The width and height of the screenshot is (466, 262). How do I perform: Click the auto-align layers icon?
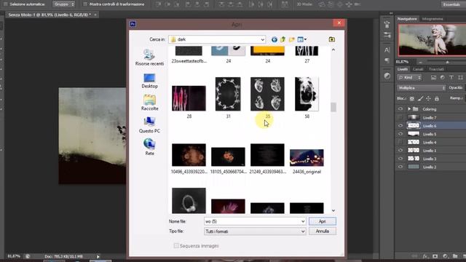(x=285, y=4)
